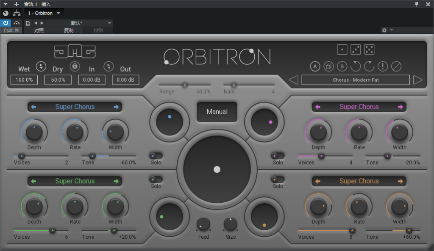Image resolution: width=434 pixels, height=251 pixels.
Task: Toggle Solo for the purple chorus section
Action: (x=278, y=156)
